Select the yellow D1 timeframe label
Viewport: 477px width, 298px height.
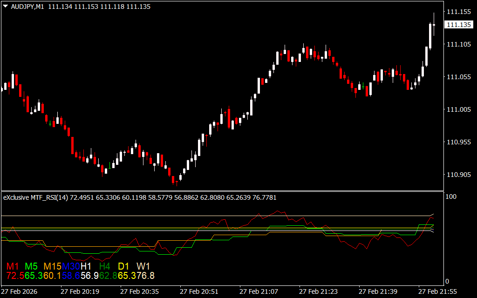click(123, 266)
